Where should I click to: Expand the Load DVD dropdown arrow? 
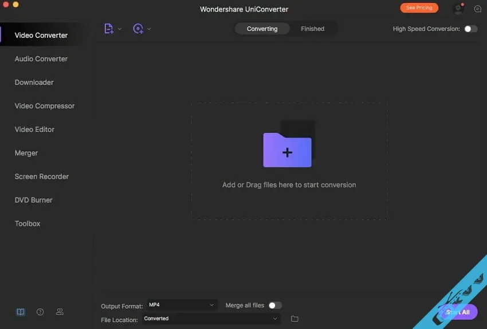tap(149, 29)
